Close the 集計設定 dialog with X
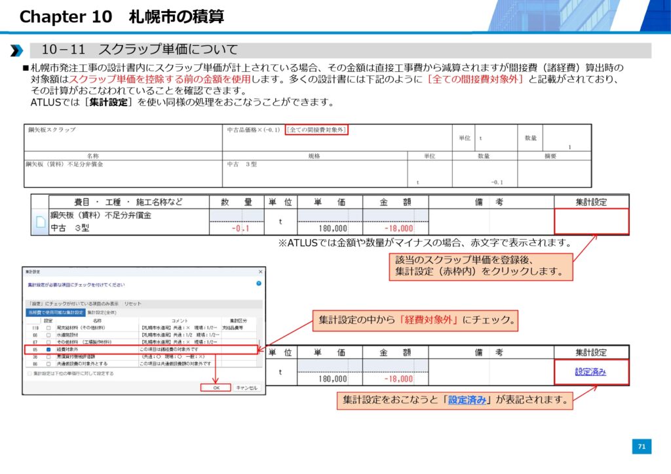Screen dimensions: 671x474 (259, 271)
